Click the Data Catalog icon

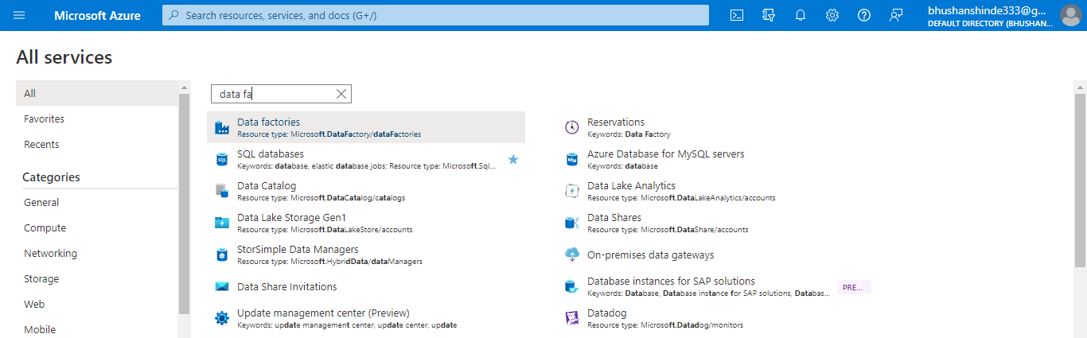pos(222,191)
